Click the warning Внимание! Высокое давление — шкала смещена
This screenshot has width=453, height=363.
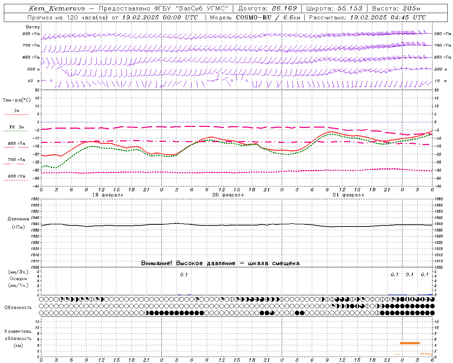[220, 263]
